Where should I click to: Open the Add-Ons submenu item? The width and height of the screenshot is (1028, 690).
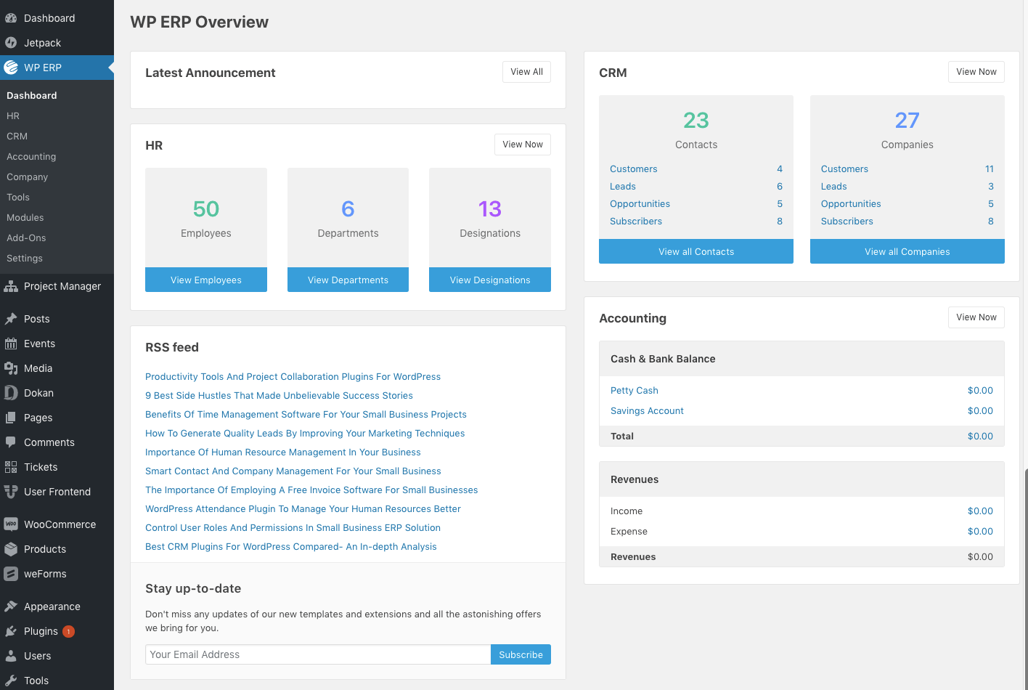[x=26, y=238]
